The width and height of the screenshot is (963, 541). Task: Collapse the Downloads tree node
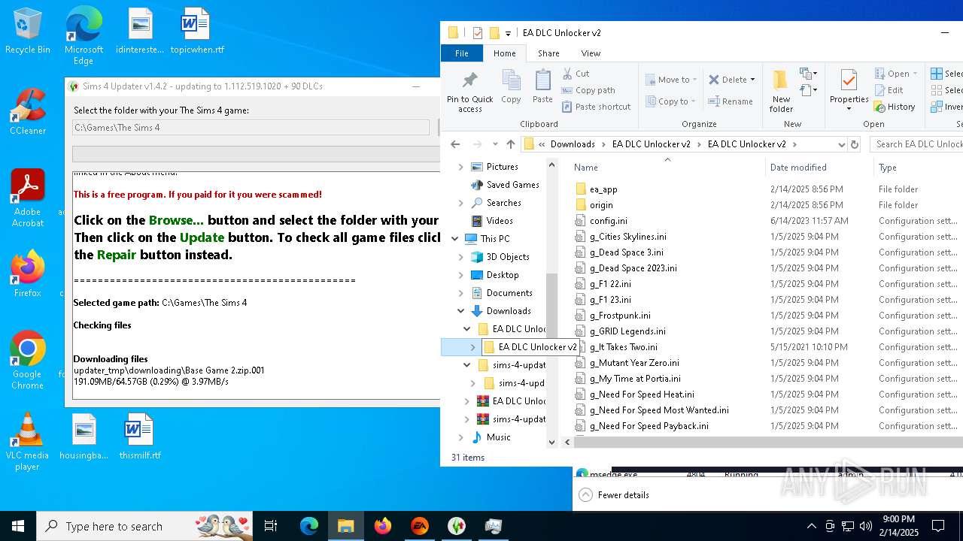(460, 311)
